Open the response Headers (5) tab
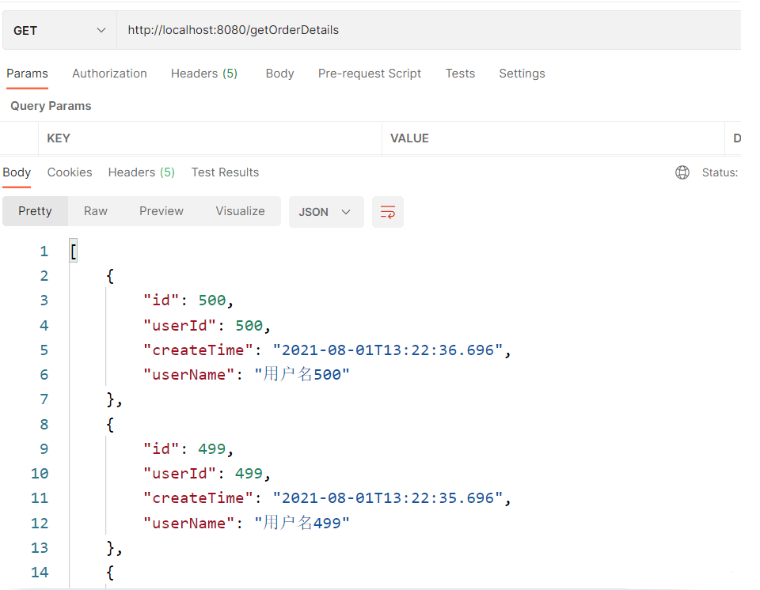Image resolution: width=760 pixels, height=590 pixels. point(141,172)
